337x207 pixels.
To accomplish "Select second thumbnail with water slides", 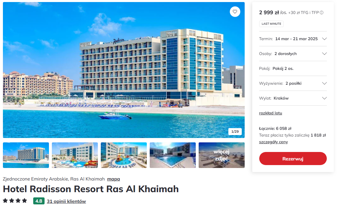I will (x=75, y=155).
